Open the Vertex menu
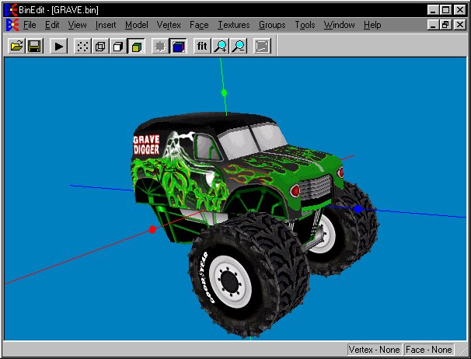471x359 pixels. [x=169, y=25]
